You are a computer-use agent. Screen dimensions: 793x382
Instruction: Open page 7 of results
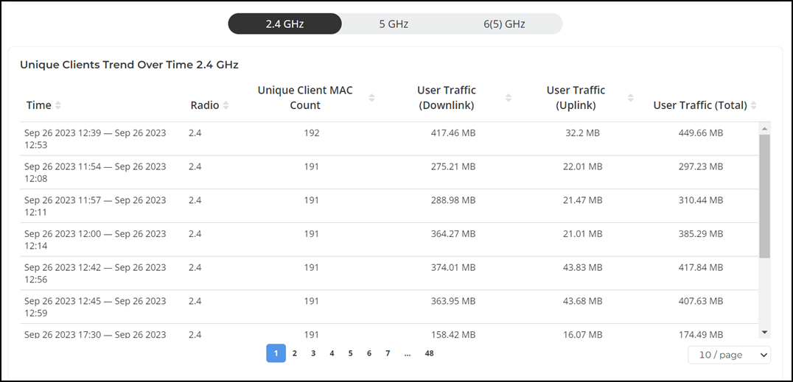(x=388, y=353)
